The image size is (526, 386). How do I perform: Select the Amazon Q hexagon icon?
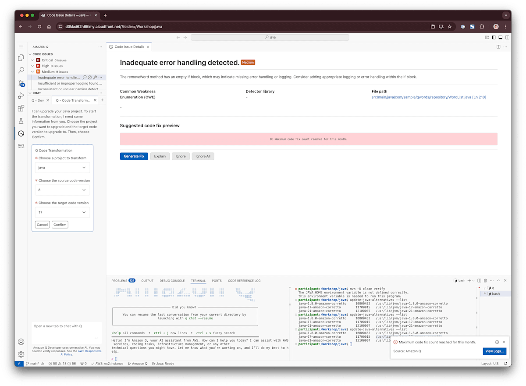21,133
